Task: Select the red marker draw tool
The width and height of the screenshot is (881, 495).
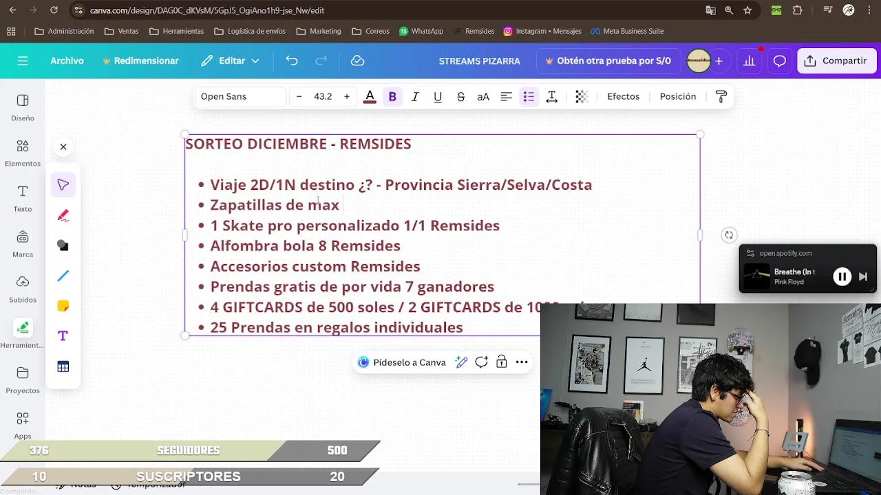Action: coord(63,215)
